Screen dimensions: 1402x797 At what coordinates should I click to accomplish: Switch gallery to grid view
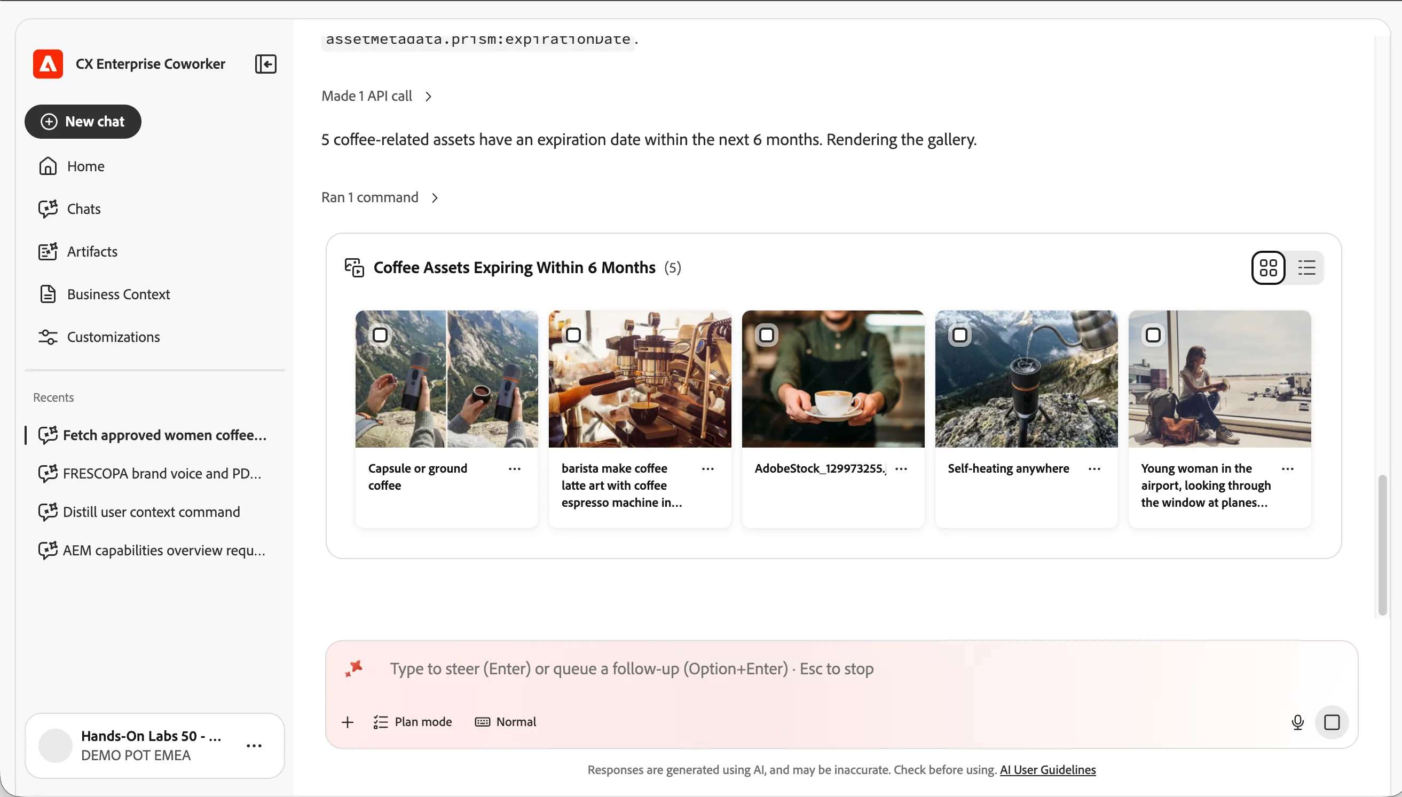[1269, 268]
